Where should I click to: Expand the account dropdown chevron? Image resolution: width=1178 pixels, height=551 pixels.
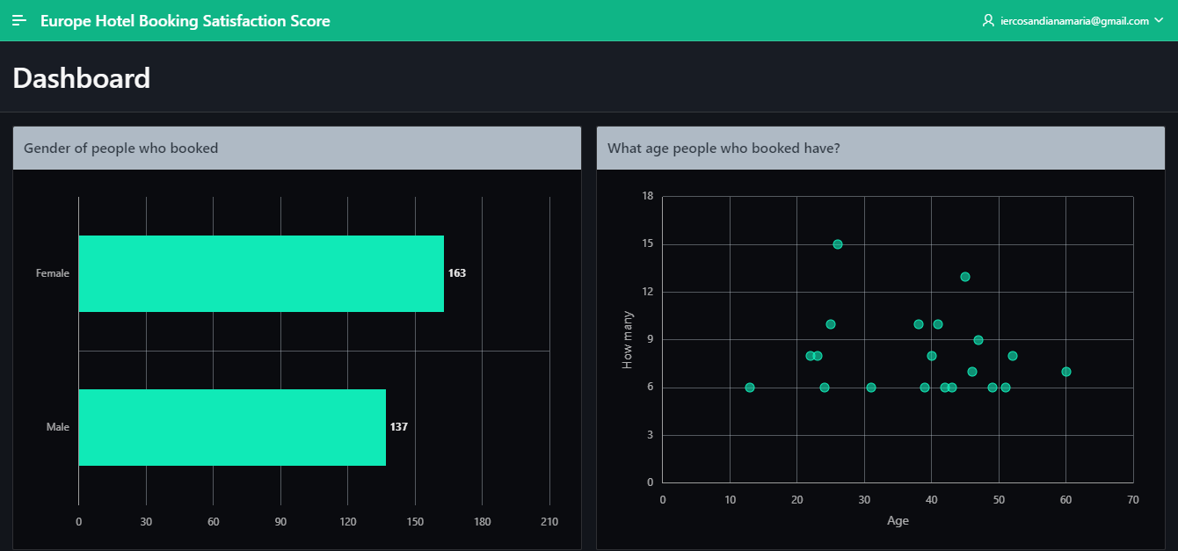click(x=1158, y=20)
